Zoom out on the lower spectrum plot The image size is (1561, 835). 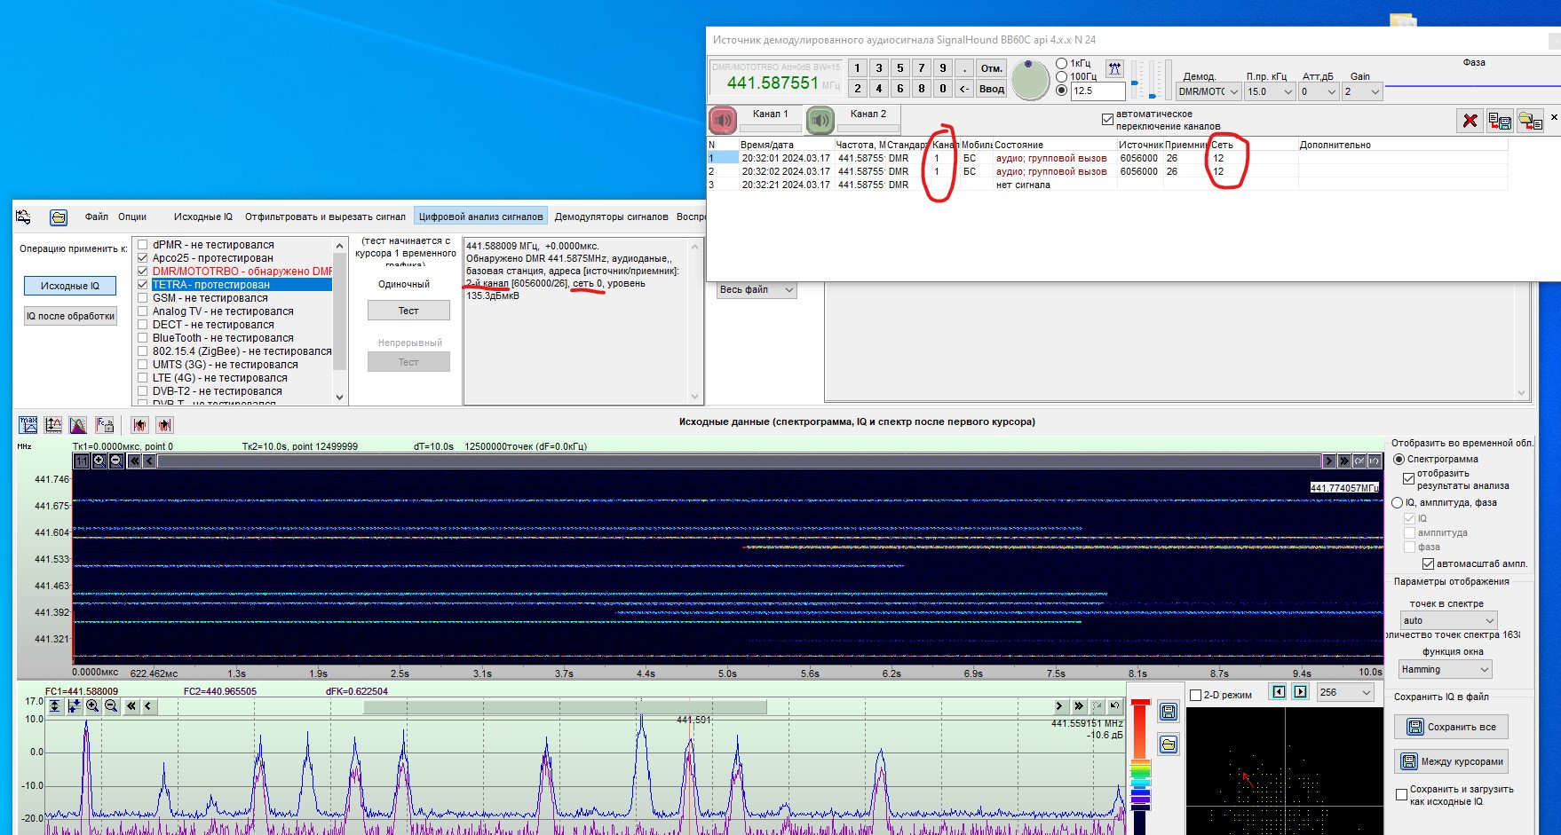(x=111, y=706)
